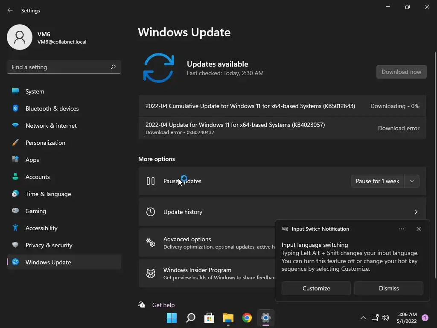
Task: Click the Time & language clock icon
Action: 15,193
